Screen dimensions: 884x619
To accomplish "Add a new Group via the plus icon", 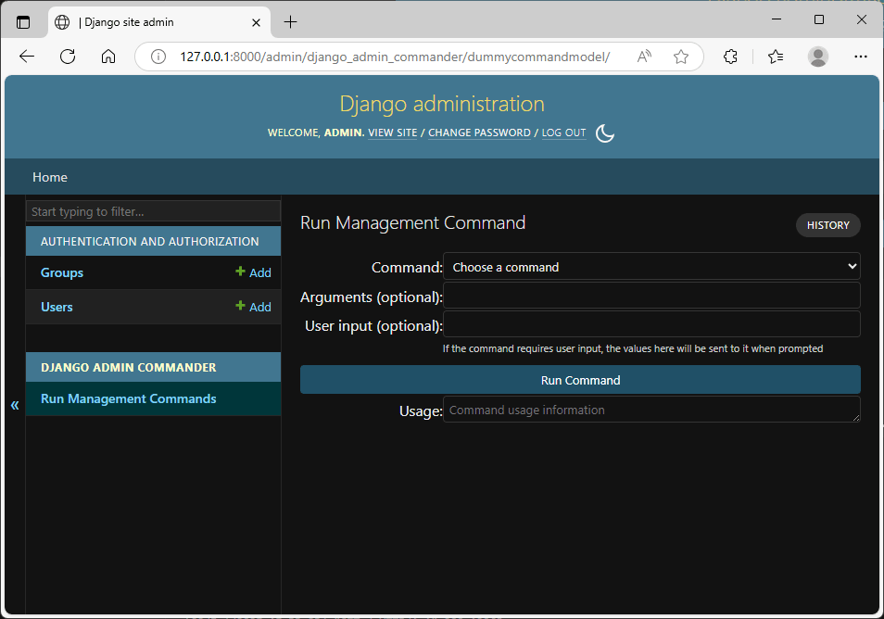I will [252, 272].
